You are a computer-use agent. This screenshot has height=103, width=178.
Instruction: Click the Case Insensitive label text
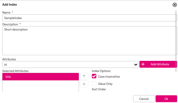pos(109,77)
